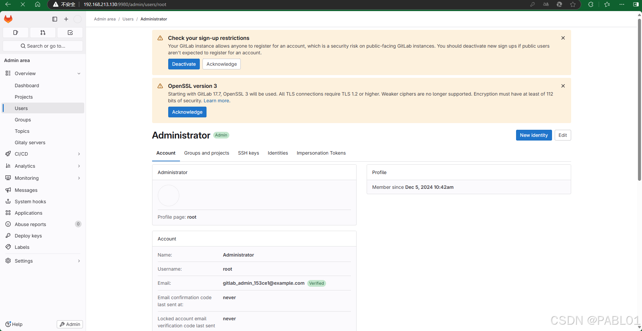642x331 pixels.
Task: Click the page vertical scrollbar
Action: (639, 99)
